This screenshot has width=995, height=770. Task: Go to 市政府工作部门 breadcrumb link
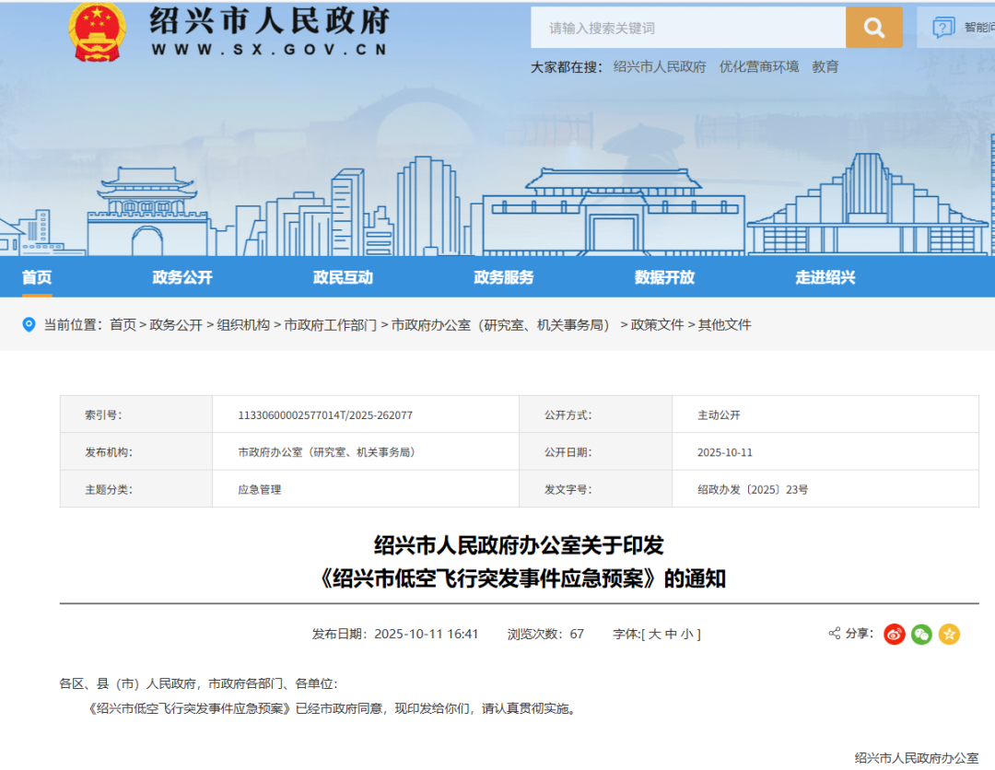[x=330, y=324]
